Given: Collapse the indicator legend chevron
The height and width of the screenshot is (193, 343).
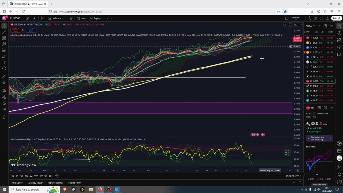Looking at the screenshot, I should click(x=12, y=39).
